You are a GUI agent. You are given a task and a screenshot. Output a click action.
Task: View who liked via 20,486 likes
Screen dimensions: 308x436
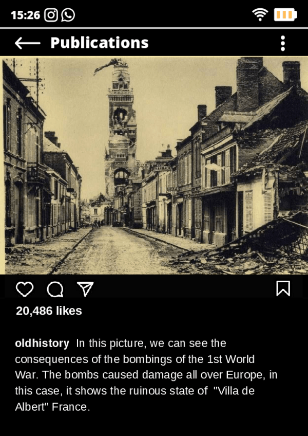[x=49, y=311]
